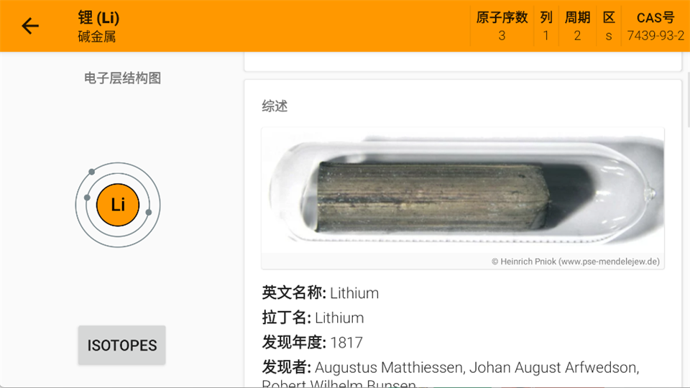Click the 拉丁名 Lithium row
690x388 pixels.
pos(313,318)
